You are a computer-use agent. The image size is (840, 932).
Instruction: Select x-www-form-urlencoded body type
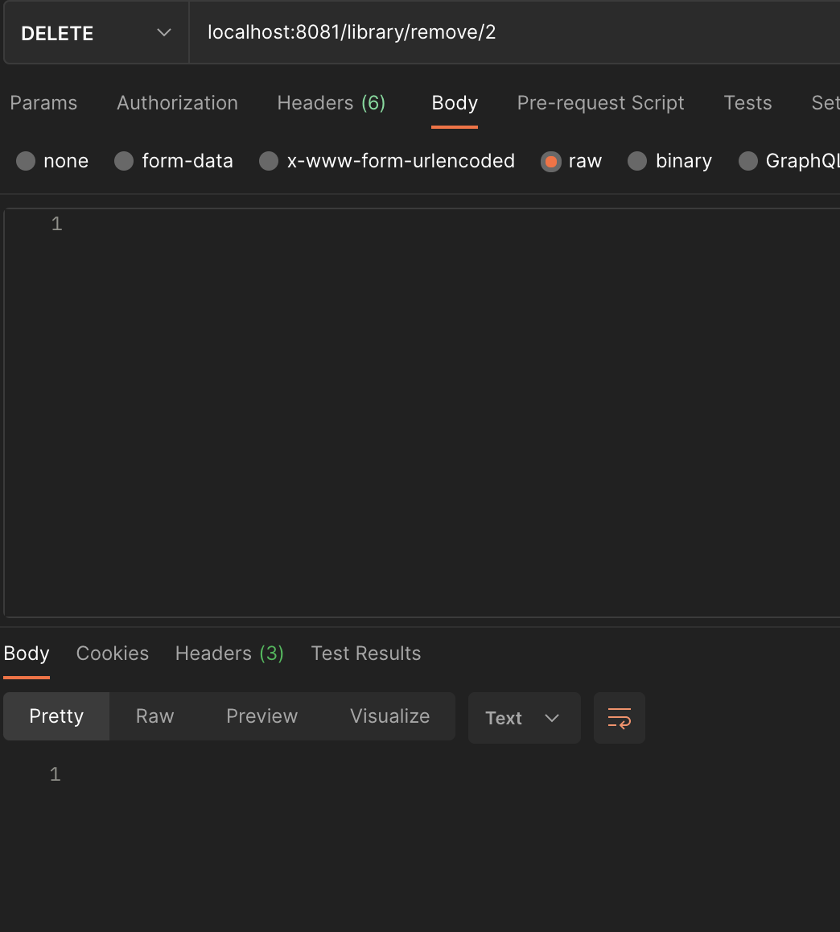(269, 161)
